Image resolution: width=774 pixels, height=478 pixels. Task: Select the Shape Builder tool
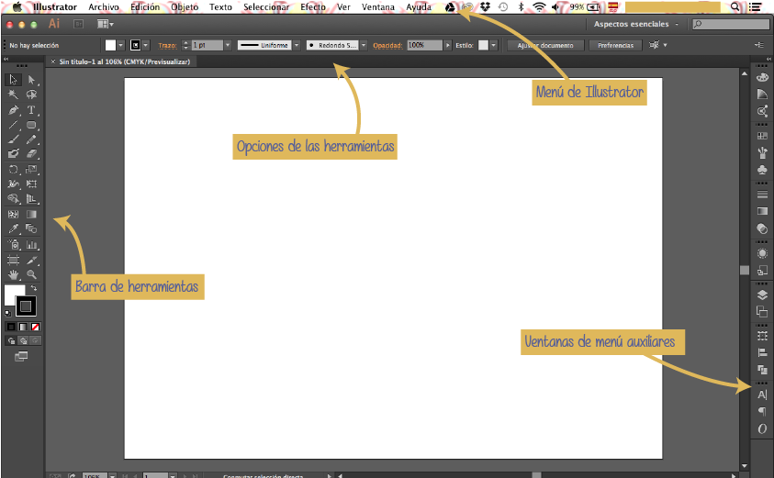[14, 199]
